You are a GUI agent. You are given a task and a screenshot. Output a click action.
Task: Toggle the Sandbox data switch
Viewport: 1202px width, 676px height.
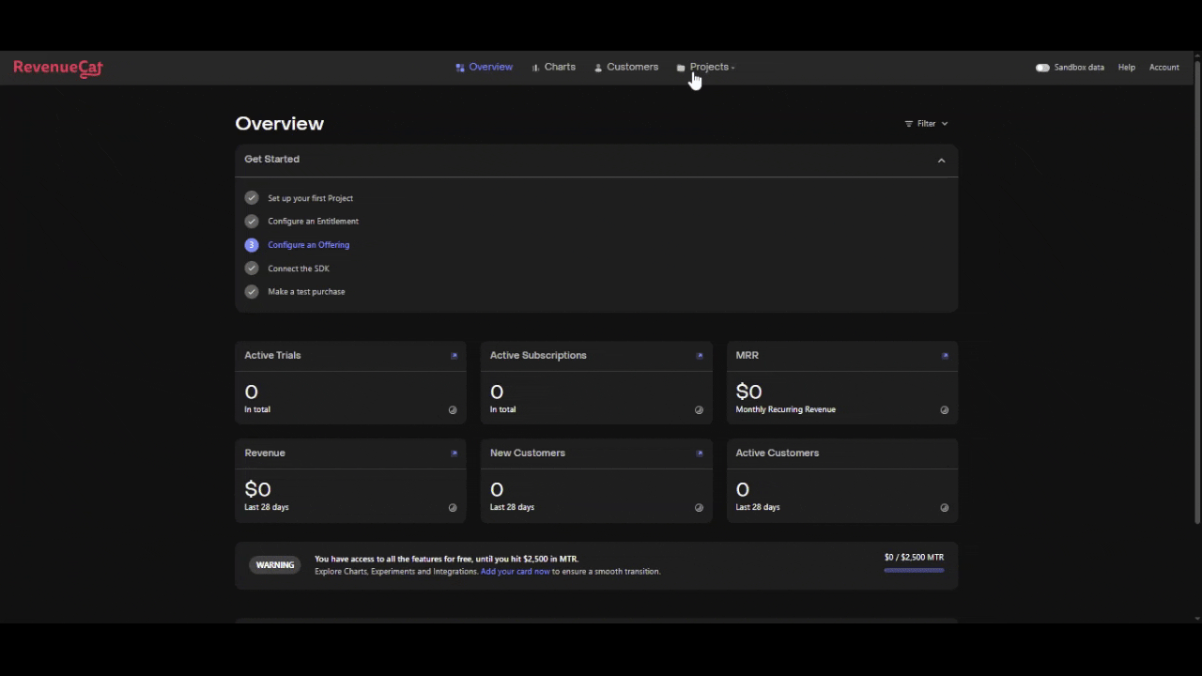tap(1042, 68)
